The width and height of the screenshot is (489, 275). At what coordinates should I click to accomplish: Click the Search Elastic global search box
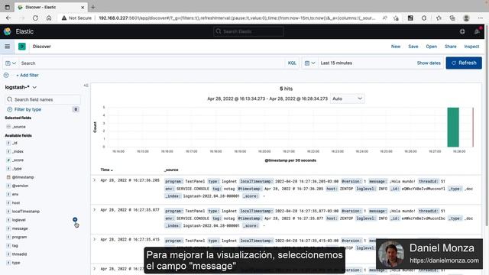pos(248,31)
